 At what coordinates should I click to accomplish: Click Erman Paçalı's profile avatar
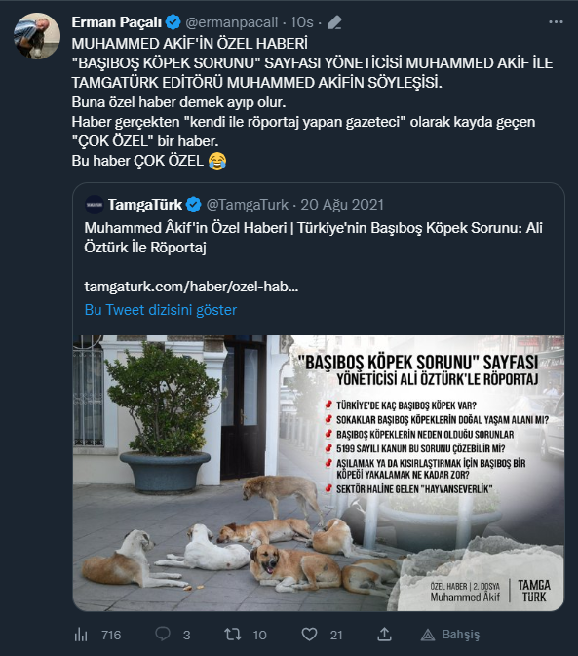[x=37, y=36]
